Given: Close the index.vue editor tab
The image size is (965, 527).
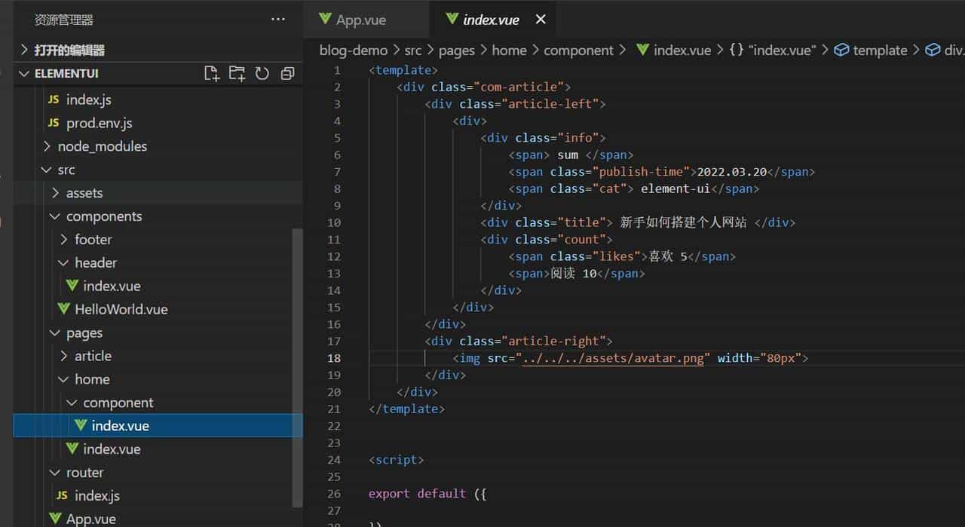Looking at the screenshot, I should [540, 20].
